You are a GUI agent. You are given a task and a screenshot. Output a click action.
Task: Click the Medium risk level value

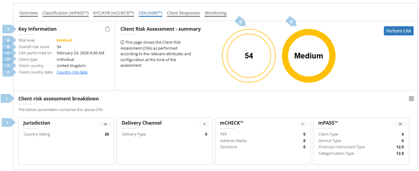(64, 40)
